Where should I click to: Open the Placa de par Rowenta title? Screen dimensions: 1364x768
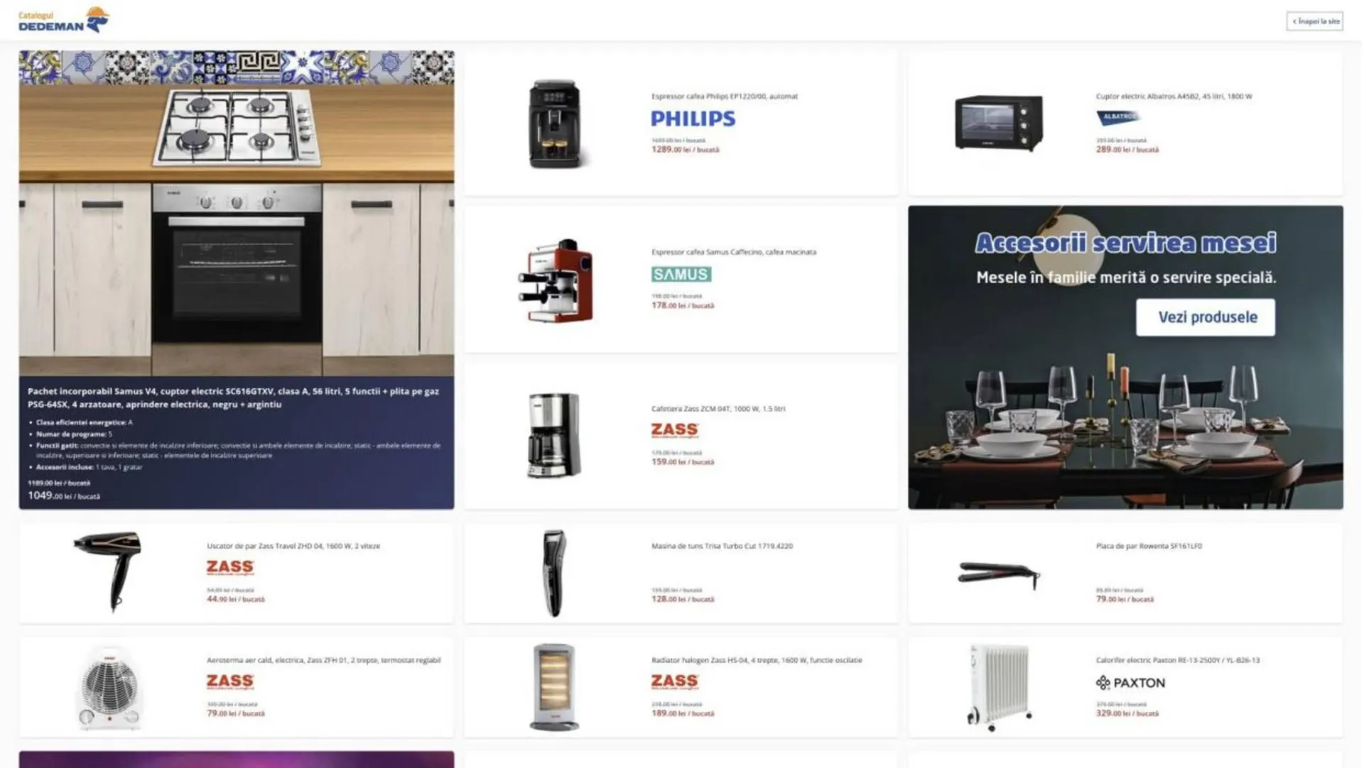click(x=1149, y=546)
